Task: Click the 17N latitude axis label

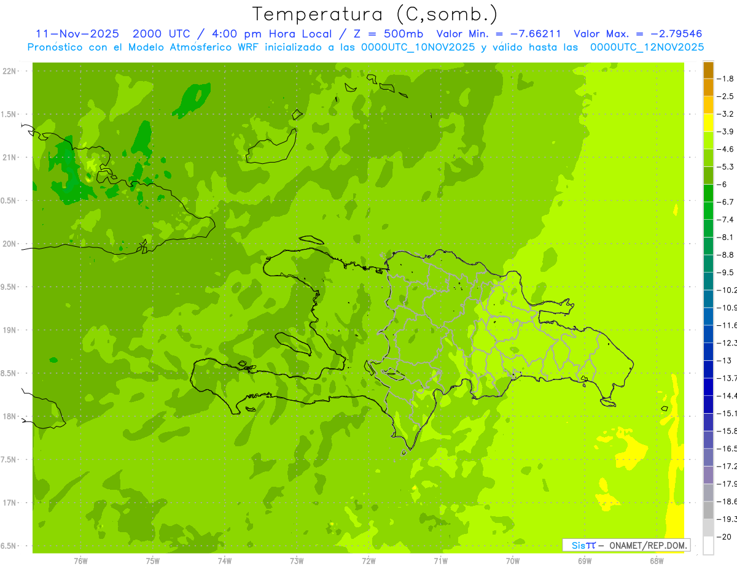Action: (x=9, y=503)
